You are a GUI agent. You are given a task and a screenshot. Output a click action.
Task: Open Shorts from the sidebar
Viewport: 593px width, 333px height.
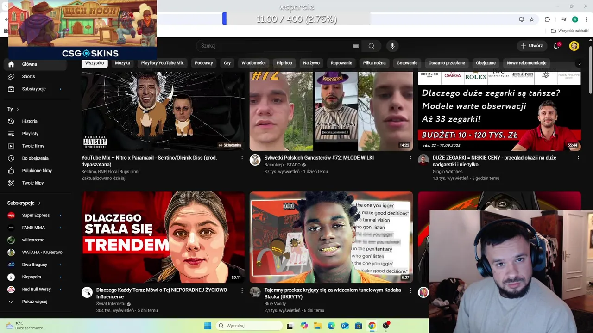tap(35, 76)
